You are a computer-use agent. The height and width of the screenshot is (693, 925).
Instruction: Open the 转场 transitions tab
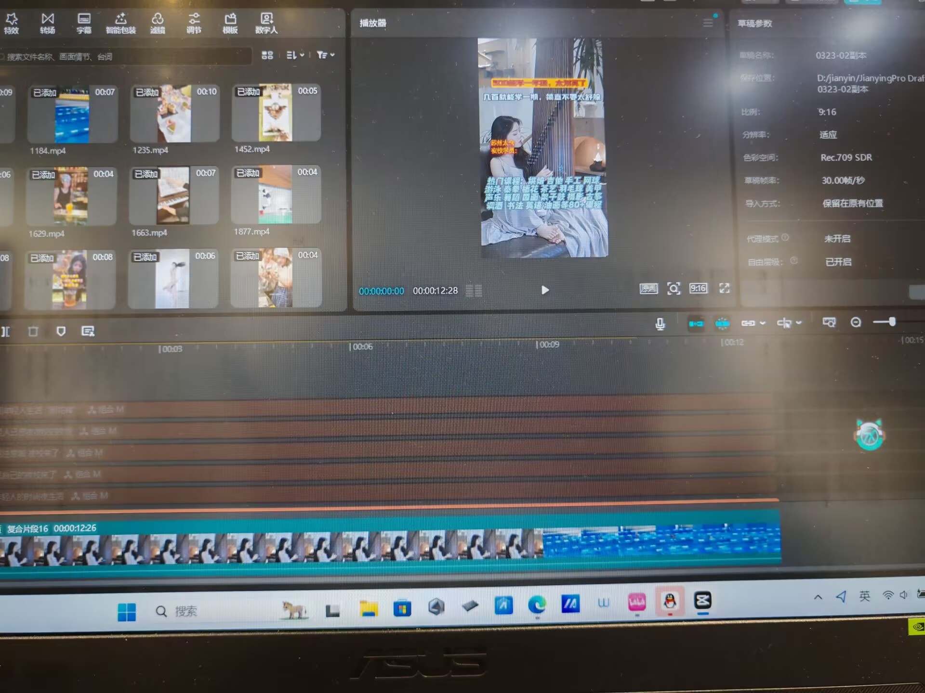coord(47,23)
